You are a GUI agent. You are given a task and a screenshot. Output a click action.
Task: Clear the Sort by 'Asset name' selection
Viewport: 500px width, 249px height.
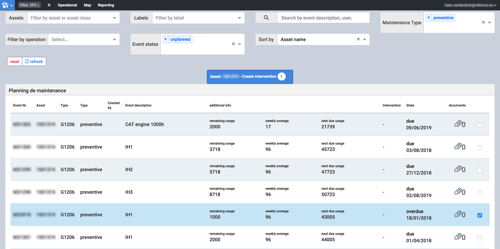[358, 39]
